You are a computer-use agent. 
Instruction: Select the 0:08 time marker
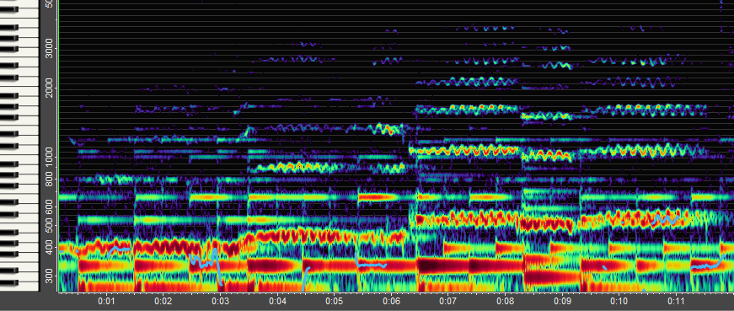505,301
